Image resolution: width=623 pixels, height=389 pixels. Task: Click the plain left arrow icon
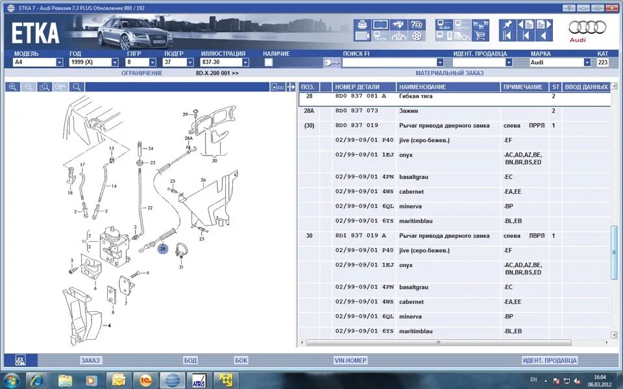544,36
